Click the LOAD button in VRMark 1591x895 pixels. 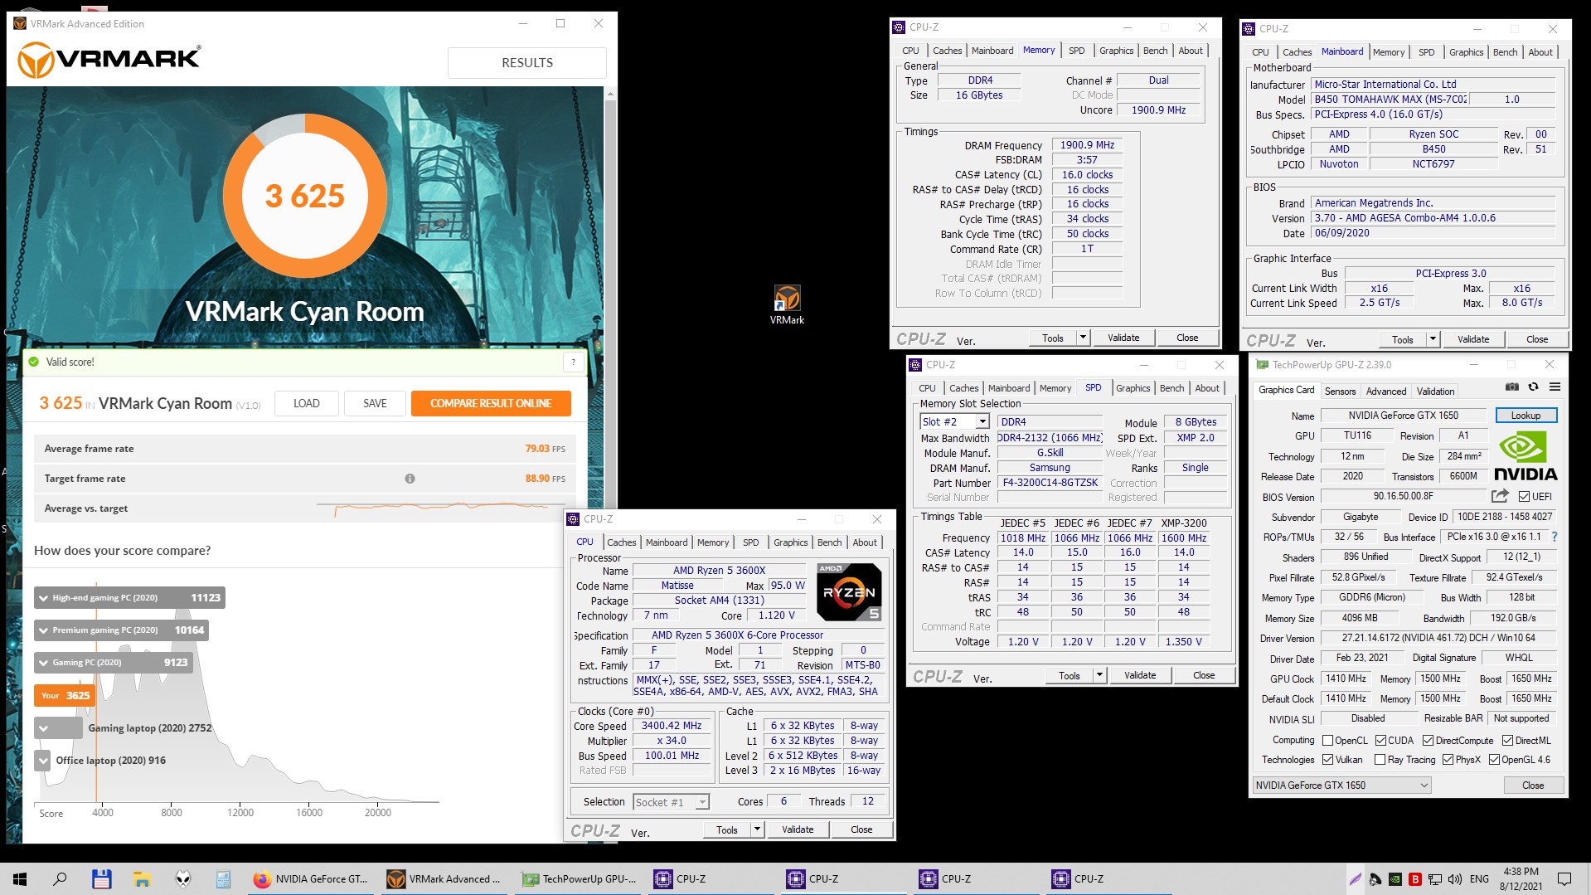pos(307,403)
